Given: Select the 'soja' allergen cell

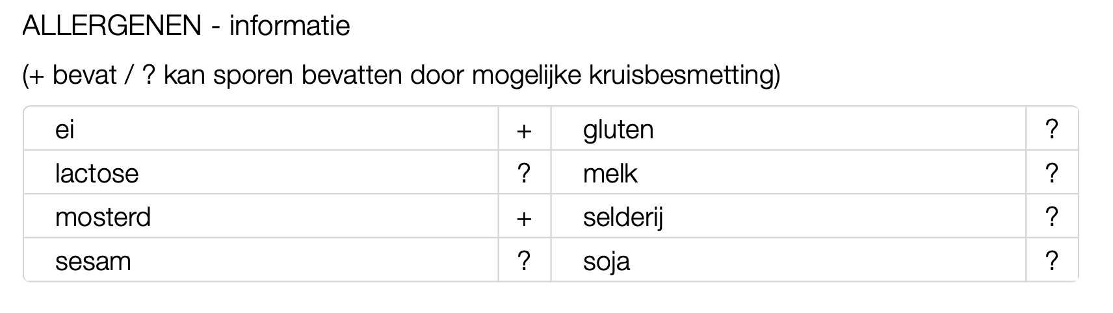Looking at the screenshot, I should point(607,261).
